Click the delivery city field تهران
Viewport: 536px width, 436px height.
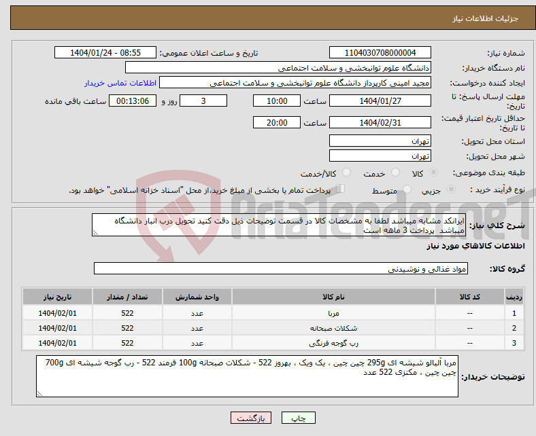point(380,156)
